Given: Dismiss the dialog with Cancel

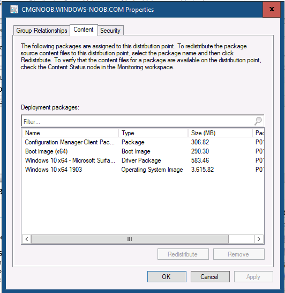Looking at the screenshot, I should (210, 277).
